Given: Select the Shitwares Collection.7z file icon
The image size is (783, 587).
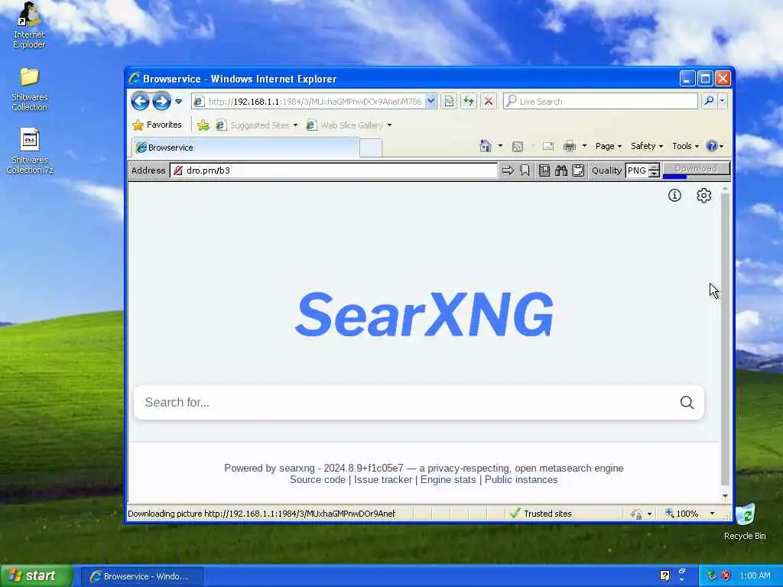Looking at the screenshot, I should tap(30, 151).
